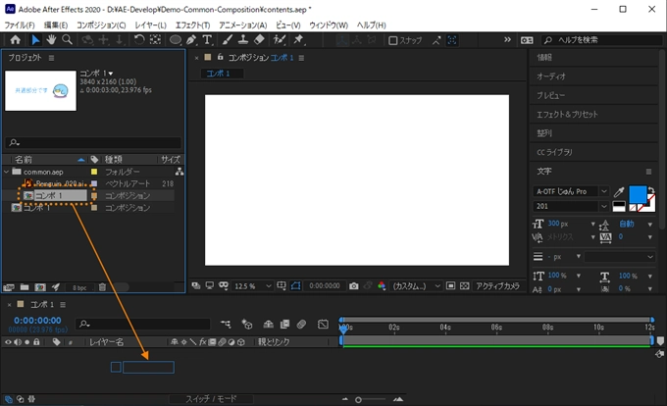Open Project panel menu icon
Viewport: 667px width, 406px height.
(51, 58)
